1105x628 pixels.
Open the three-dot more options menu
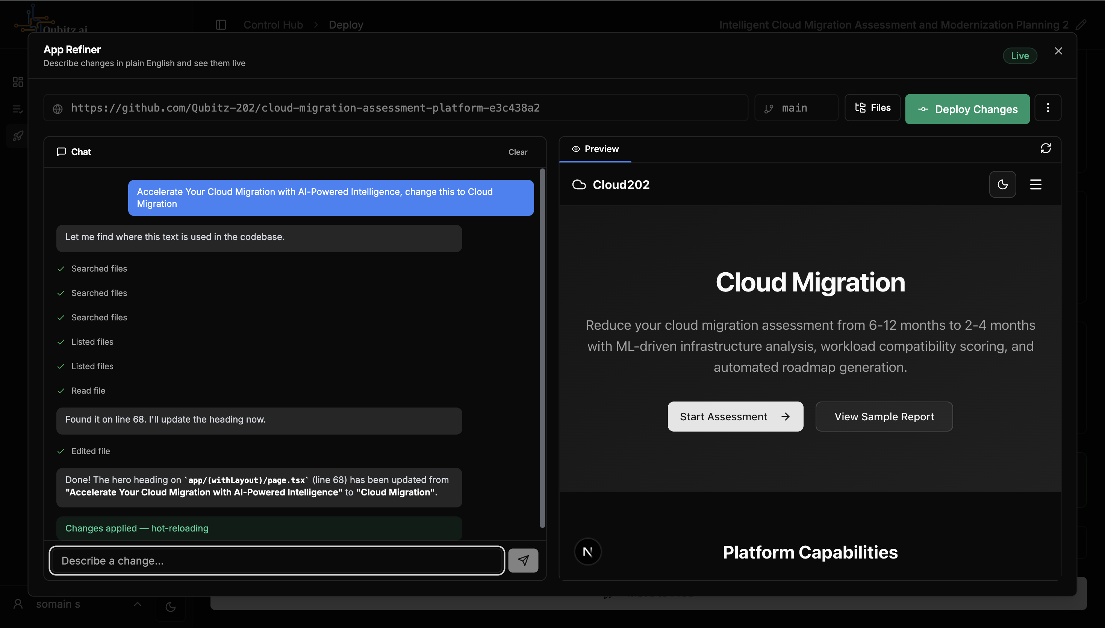(1047, 108)
